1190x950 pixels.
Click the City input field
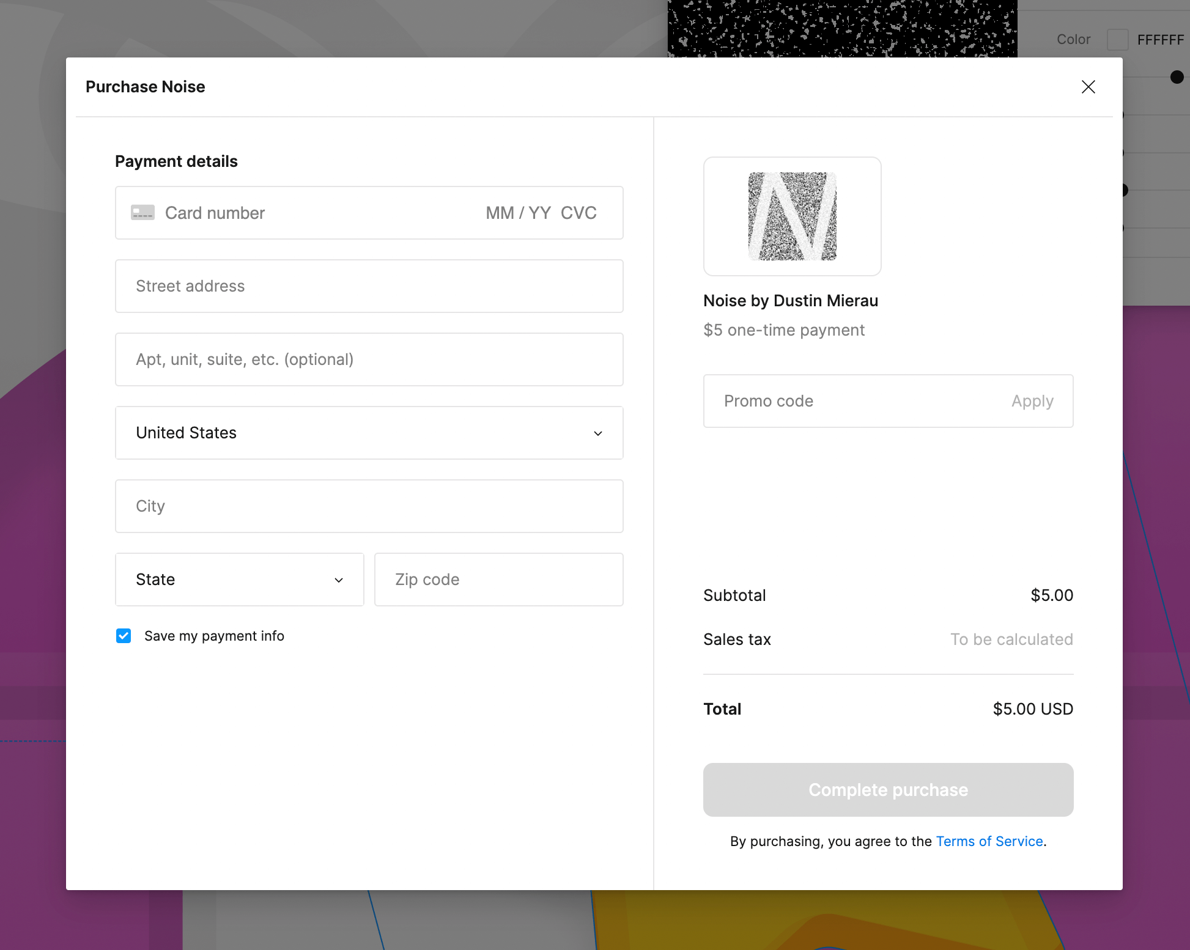369,506
